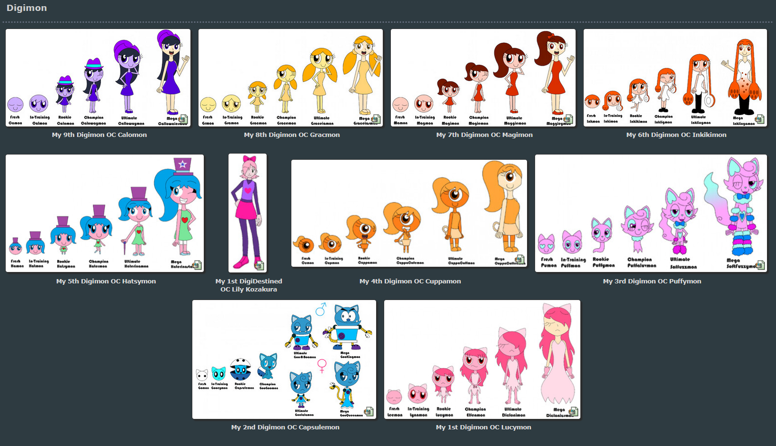
Task: Click the image badge icon on Lucymon thumbnail
Action: [573, 411]
